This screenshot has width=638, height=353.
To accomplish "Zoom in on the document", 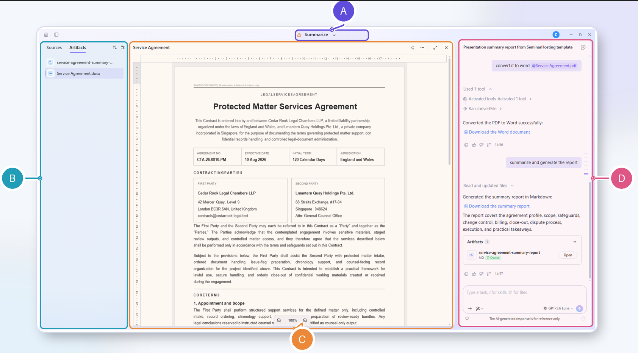I will (305, 320).
